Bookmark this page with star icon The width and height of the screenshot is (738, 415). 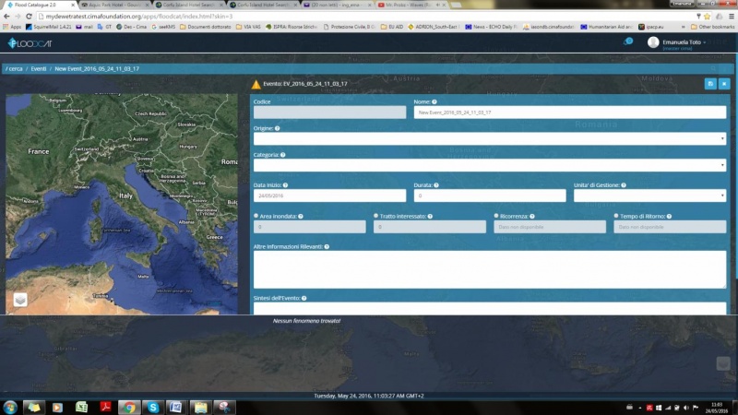coord(707,17)
